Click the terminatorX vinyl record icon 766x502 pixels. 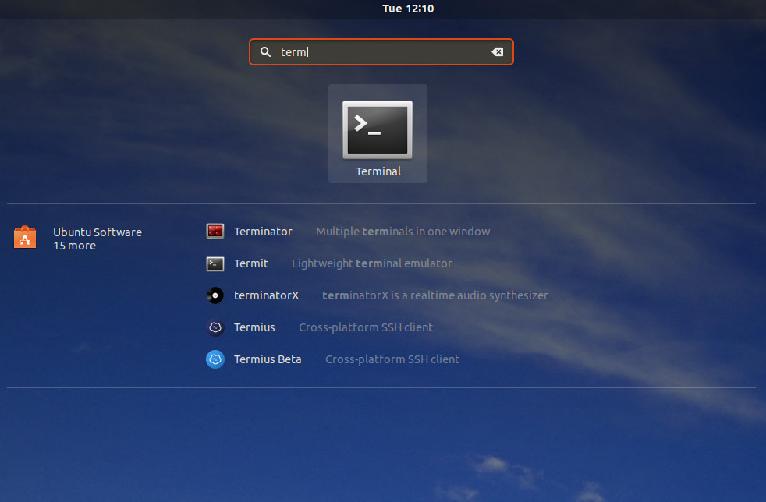coord(215,295)
